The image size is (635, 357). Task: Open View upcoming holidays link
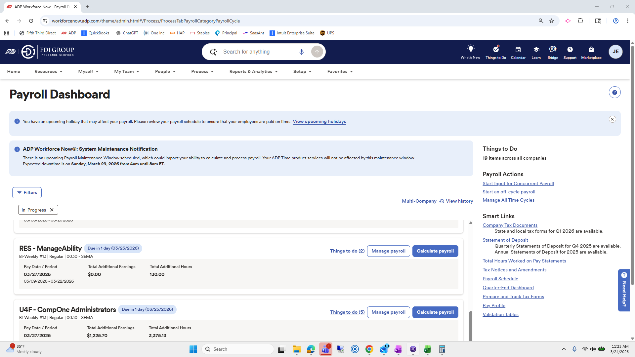click(x=319, y=122)
